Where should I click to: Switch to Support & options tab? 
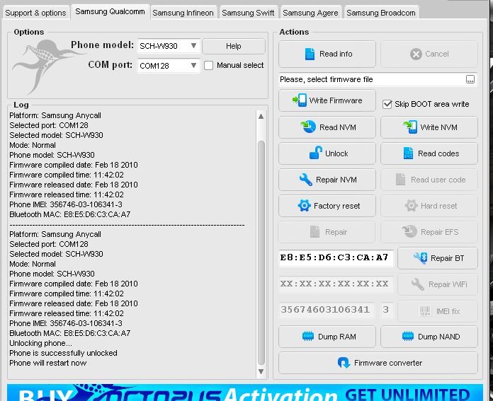pos(35,13)
